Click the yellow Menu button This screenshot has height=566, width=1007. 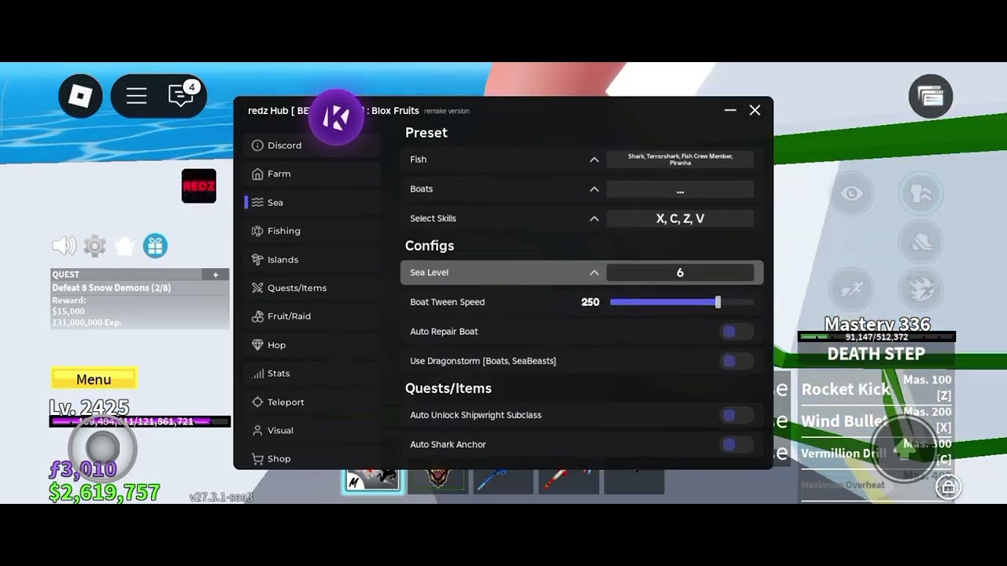(x=94, y=379)
